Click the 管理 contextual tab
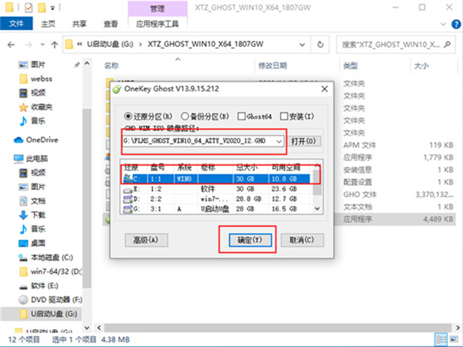This screenshot has height=347, width=463. [157, 8]
